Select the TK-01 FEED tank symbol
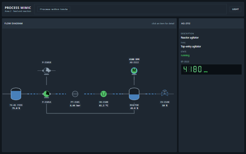246x154 pixels. 16,94
